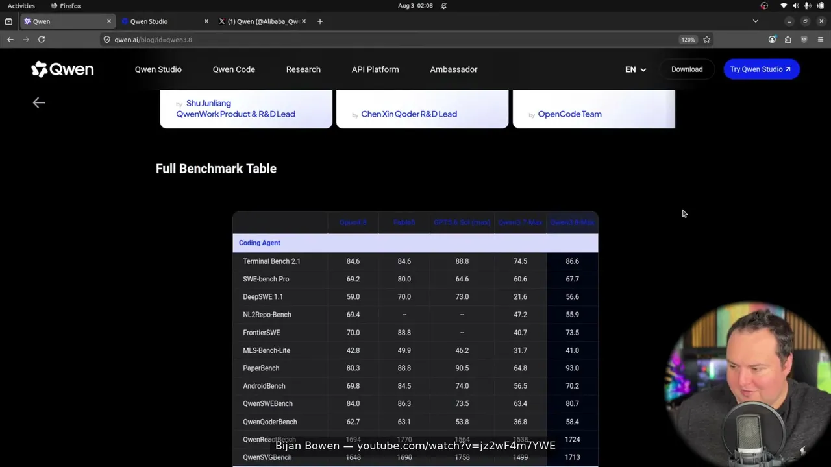The height and width of the screenshot is (467, 831).
Task: Click the browser Forward button
Action: coord(26,40)
